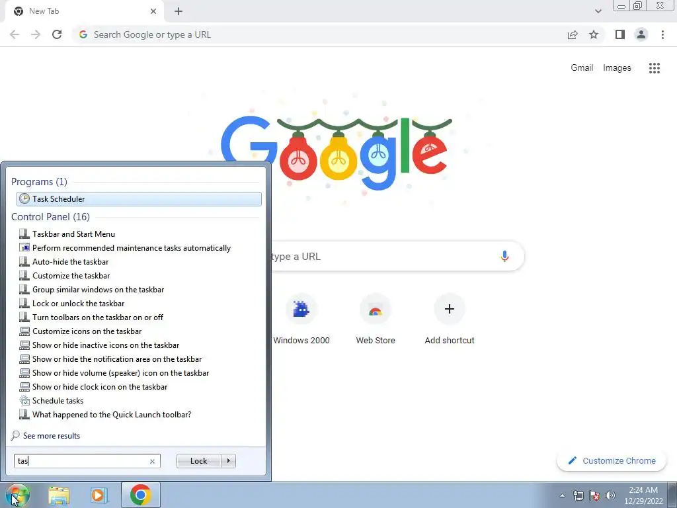Close the New Tab tab
Screen dimensions: 677x508
(x=153, y=11)
